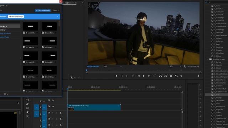Click the packs list vertical scrollbar

coord(59,23)
